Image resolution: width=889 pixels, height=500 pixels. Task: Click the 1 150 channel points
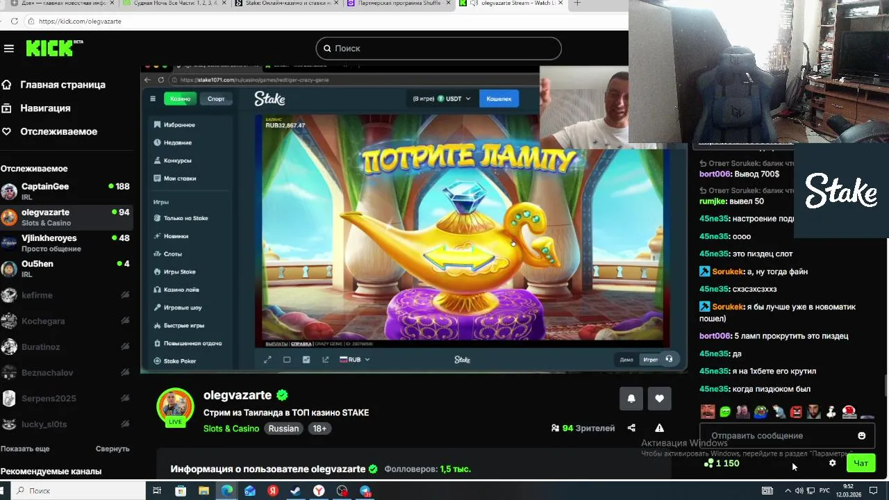[722, 463]
